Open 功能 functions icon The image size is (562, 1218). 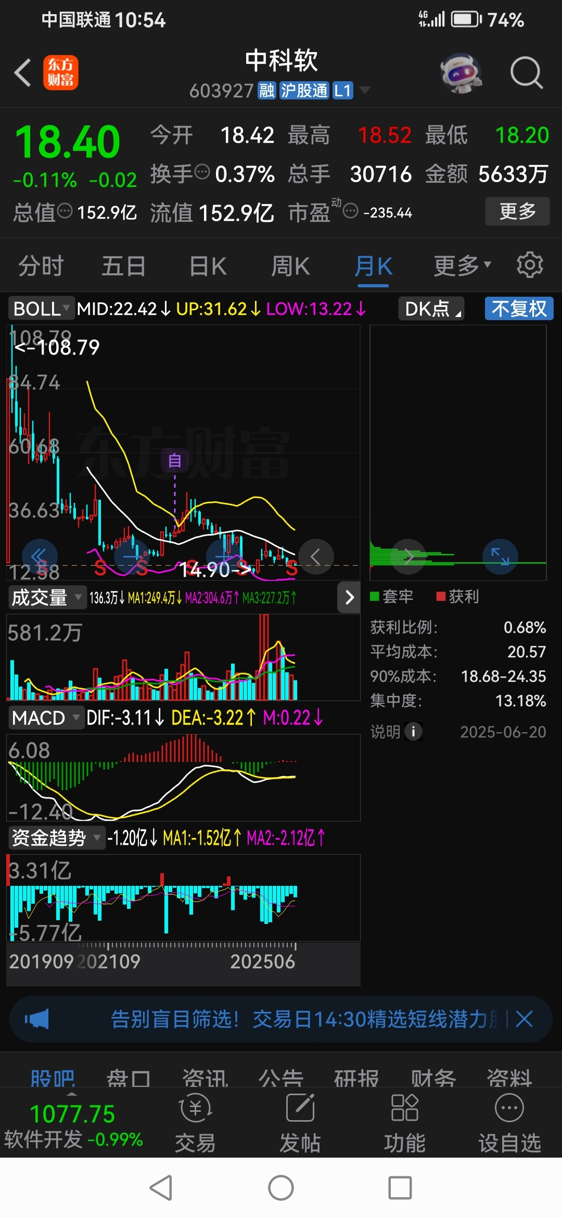click(x=405, y=1122)
